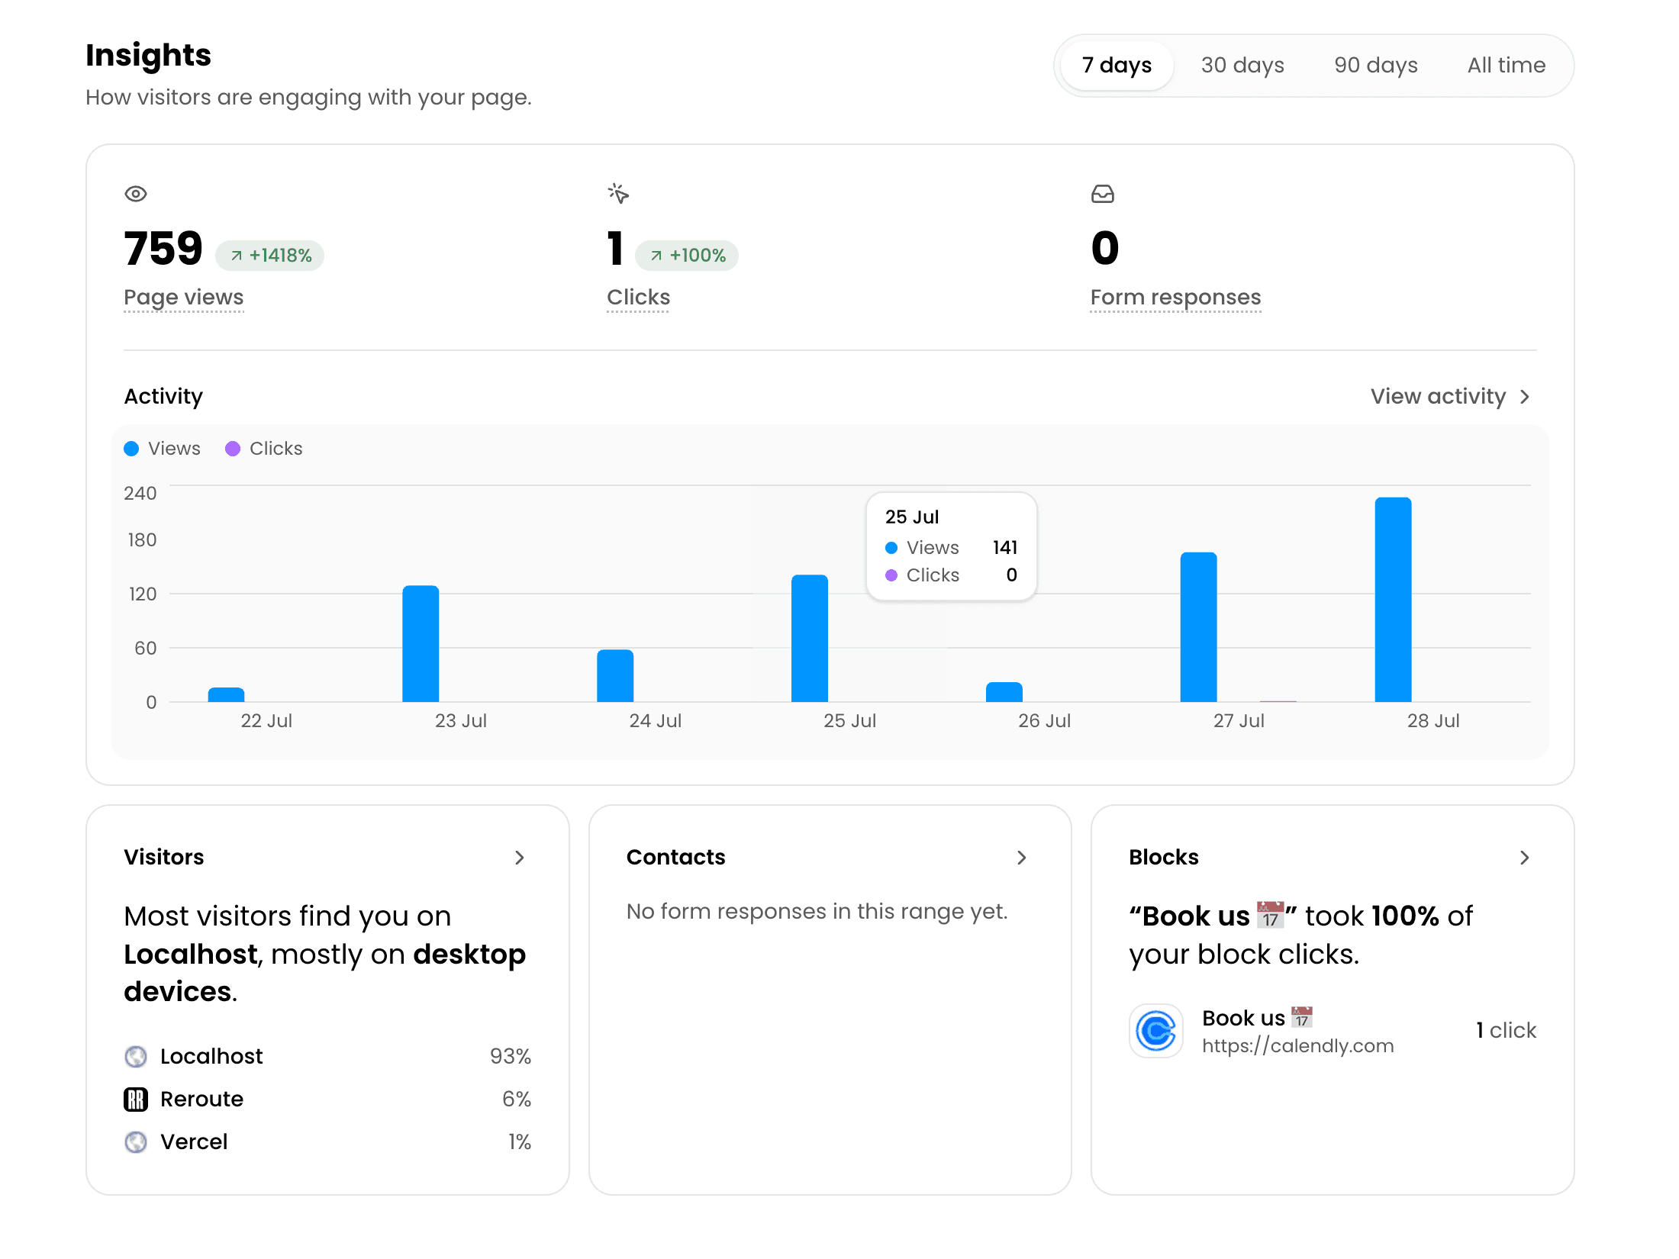Open the Clicks metric label
This screenshot has width=1679, height=1259.
click(x=639, y=298)
